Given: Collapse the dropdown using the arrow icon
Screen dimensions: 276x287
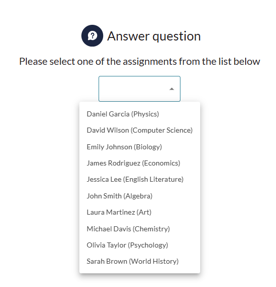Looking at the screenshot, I should (172, 89).
